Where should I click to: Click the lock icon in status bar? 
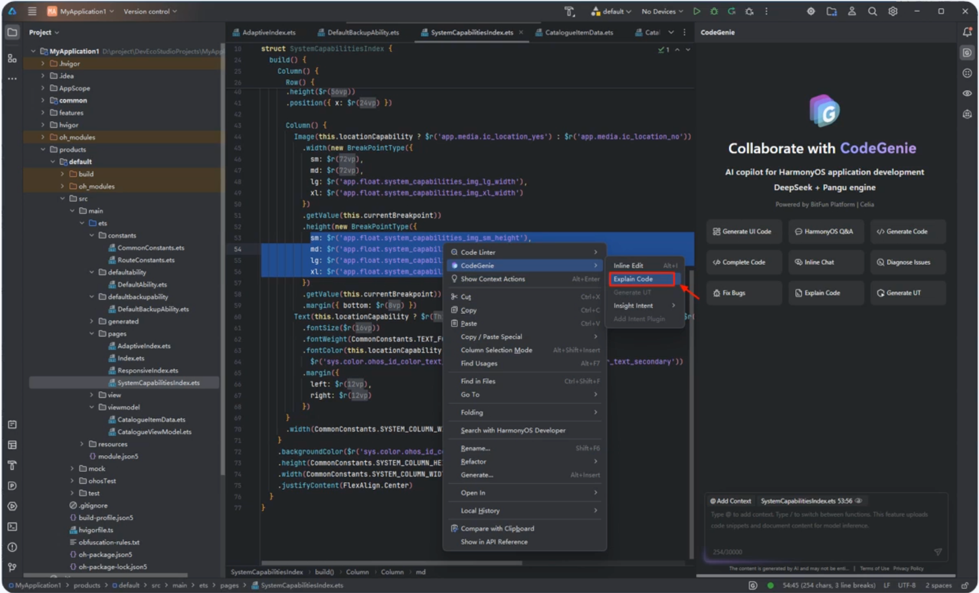click(965, 585)
